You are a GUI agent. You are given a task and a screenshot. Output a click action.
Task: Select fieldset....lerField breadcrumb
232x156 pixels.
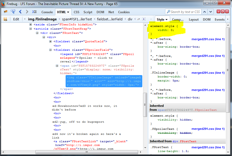click(x=110, y=19)
